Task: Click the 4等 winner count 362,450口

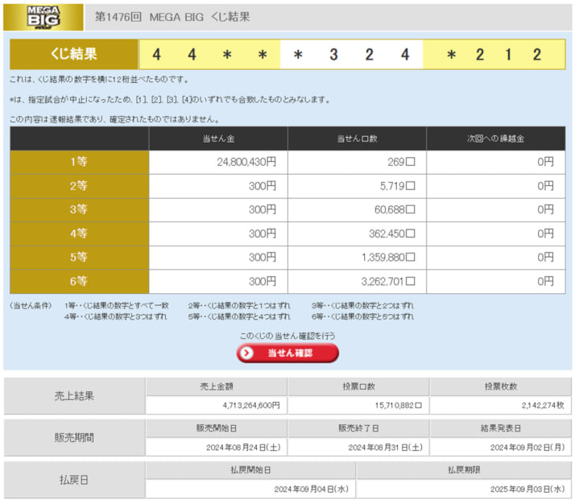Action: pos(392,233)
